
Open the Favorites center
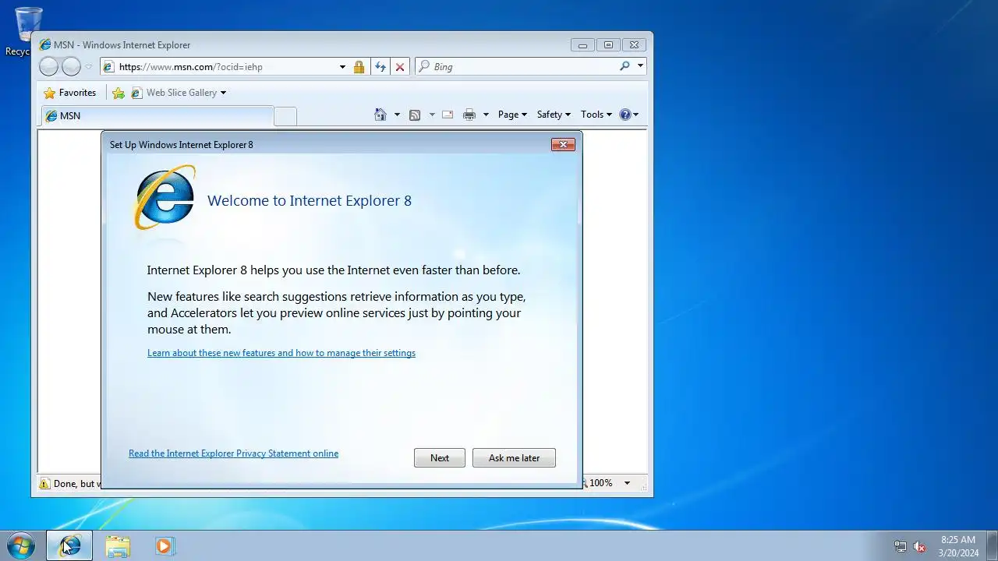(69, 93)
